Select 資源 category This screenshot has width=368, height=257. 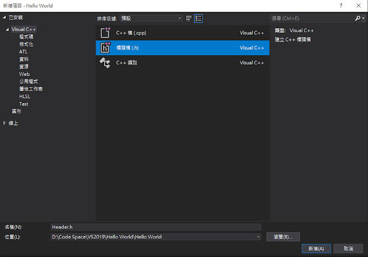[24, 66]
